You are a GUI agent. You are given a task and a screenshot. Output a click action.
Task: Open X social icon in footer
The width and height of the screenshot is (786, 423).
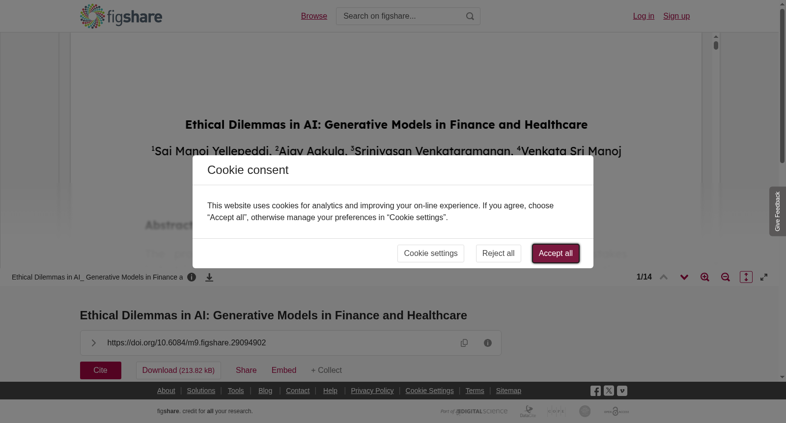pos(609,391)
